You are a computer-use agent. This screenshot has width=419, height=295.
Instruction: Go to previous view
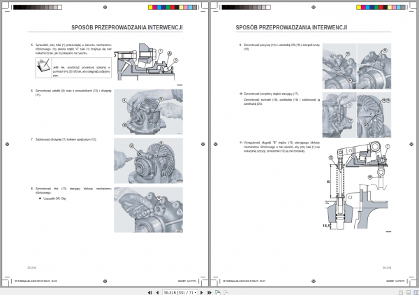click(218, 293)
